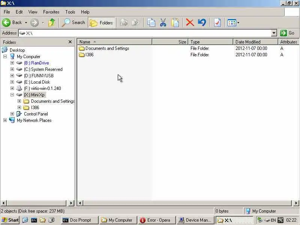Expand the (B:) RamDrive node
The height and width of the screenshot is (225, 300).
12,63
